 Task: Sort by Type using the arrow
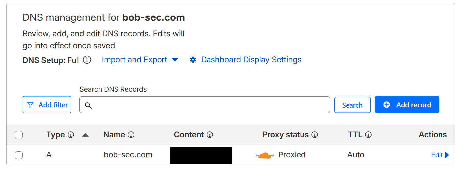tap(85, 135)
